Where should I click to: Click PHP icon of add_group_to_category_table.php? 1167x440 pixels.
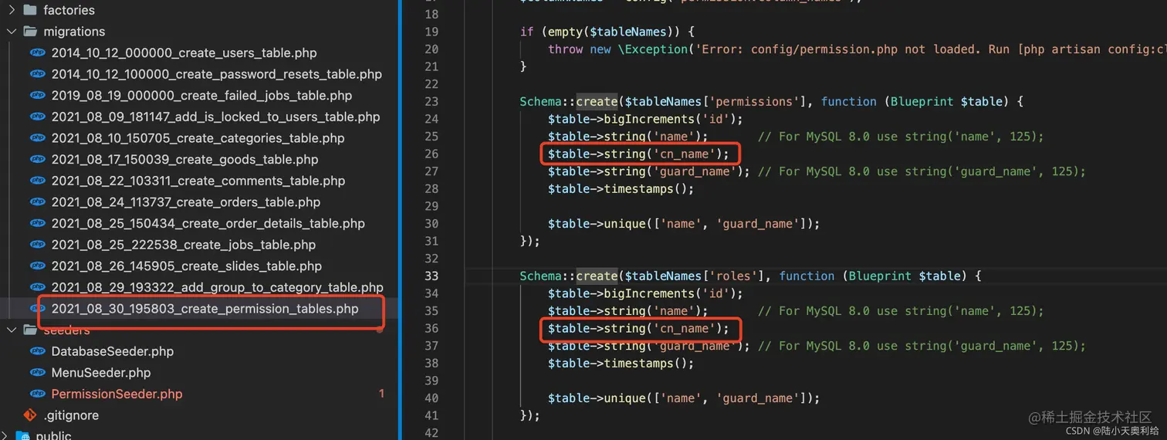[37, 287]
